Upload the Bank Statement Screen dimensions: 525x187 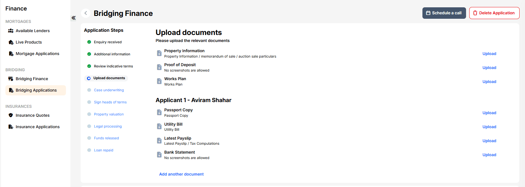point(489,155)
